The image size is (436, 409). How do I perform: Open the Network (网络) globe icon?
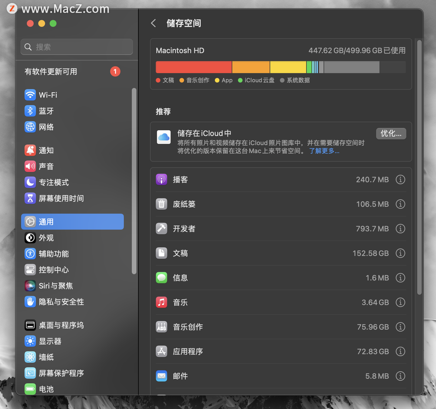30,127
